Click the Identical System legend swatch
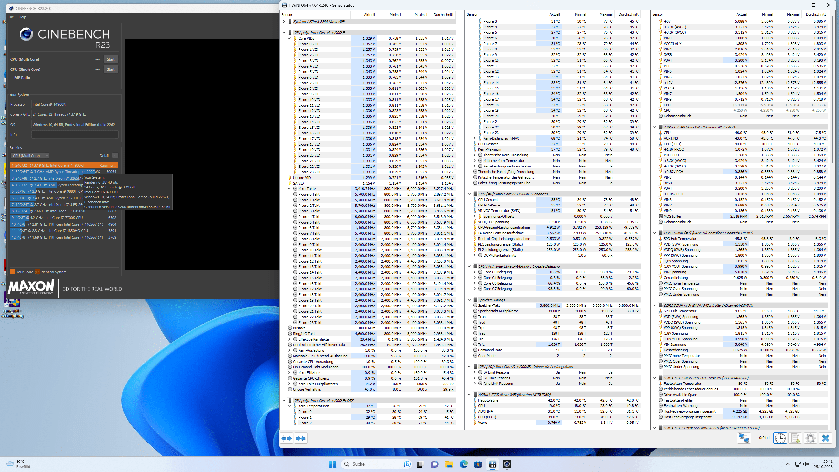The width and height of the screenshot is (839, 472). click(x=37, y=272)
